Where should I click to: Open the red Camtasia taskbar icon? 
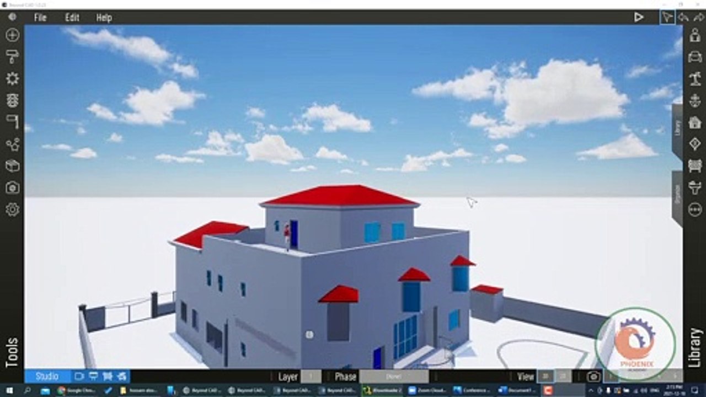pos(548,390)
